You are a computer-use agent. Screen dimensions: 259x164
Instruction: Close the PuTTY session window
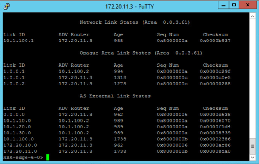(247, 5)
